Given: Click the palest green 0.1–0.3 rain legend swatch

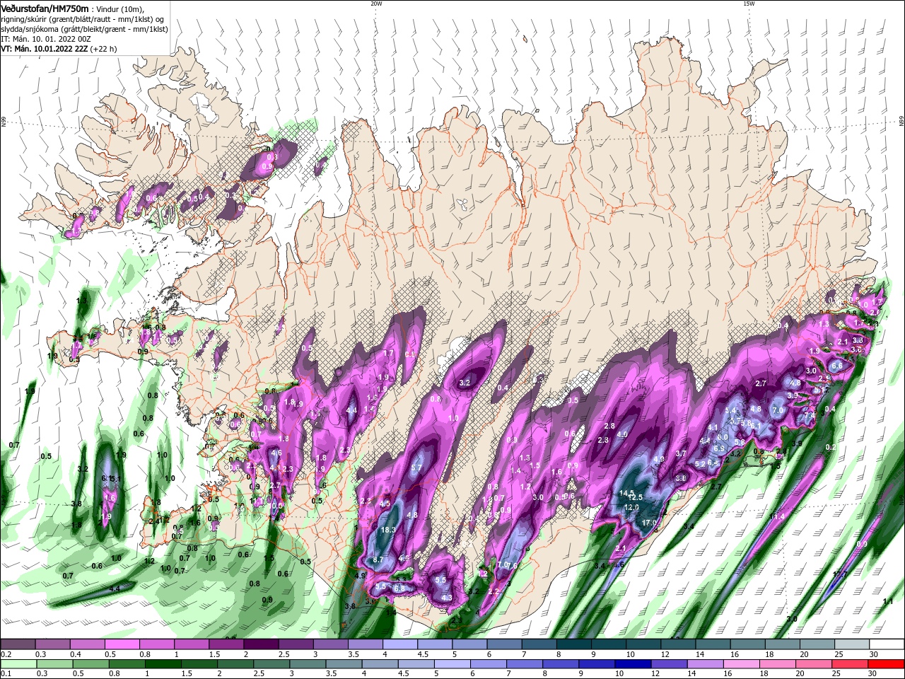Looking at the screenshot, I should 18,664.
